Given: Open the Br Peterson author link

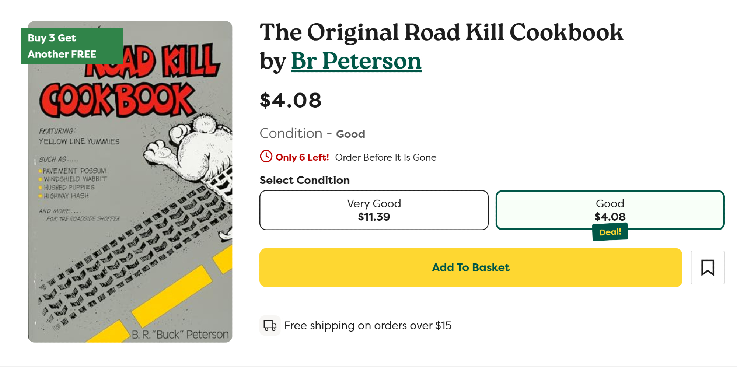Looking at the screenshot, I should pyautogui.click(x=356, y=61).
